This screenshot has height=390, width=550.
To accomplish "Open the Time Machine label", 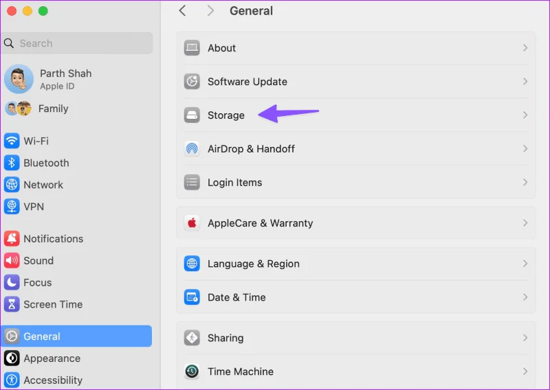I will [240, 371].
